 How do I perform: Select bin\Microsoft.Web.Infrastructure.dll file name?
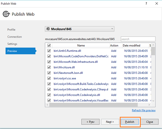click(x=76, y=62)
